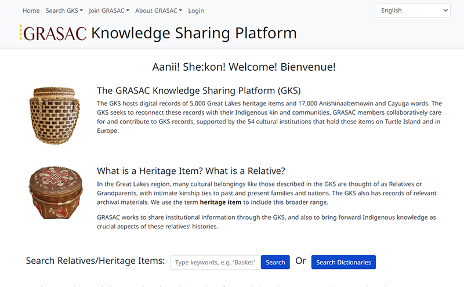
Task: Open the Search GKS dropdown menu
Action: click(64, 10)
